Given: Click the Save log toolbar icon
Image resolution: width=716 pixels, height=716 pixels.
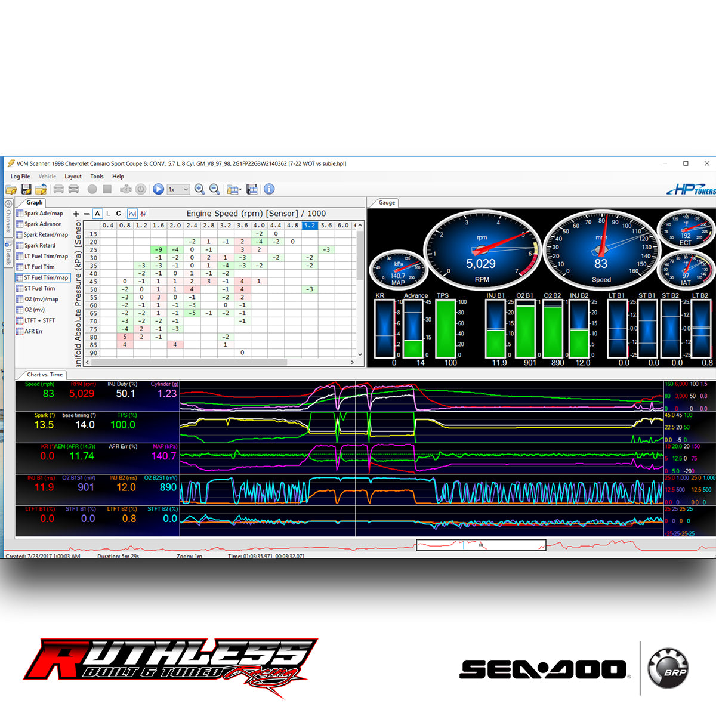Looking at the screenshot, I should coord(26,189).
